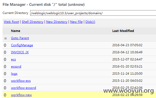Open the workflow-ecs folder
This screenshot has width=156, height=98.
tap(21, 81)
